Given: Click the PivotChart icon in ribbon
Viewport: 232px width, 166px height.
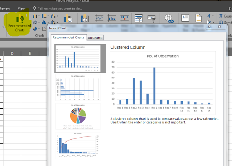Looking at the screenshot, I should pos(68,18).
